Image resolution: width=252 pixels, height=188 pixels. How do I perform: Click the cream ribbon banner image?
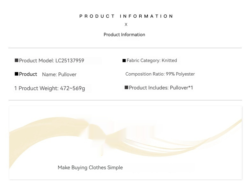pos(125,142)
